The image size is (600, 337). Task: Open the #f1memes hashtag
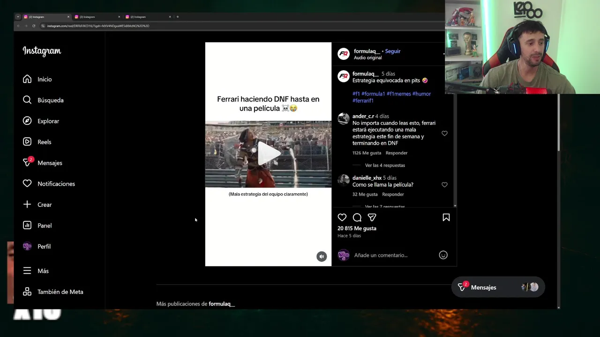[x=399, y=94]
